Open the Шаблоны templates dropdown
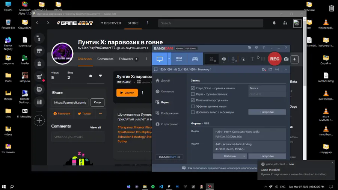338x190 pixels. tap(230, 156)
